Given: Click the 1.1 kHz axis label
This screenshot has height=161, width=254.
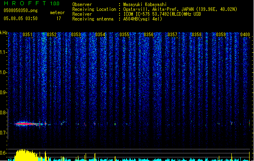Looking at the screenshot, I should 3,52.
